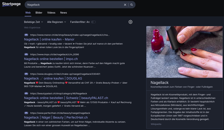
Task: Click anonymous view mask icon for impo.ch result
Action: 26,54
